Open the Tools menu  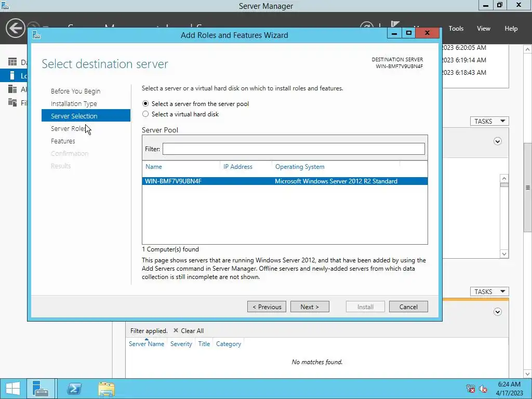click(x=456, y=29)
